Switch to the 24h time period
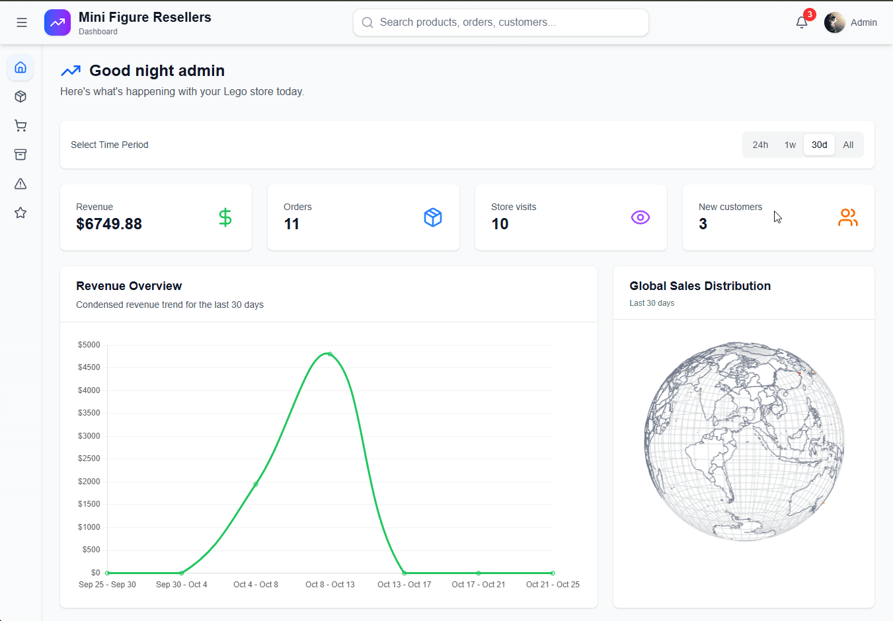Screen dimensions: 893x621 (760, 144)
